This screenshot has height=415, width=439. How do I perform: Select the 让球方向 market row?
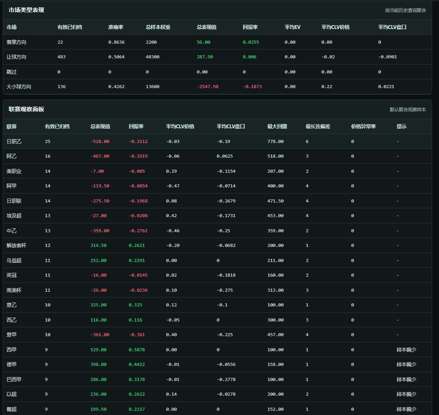(17, 57)
